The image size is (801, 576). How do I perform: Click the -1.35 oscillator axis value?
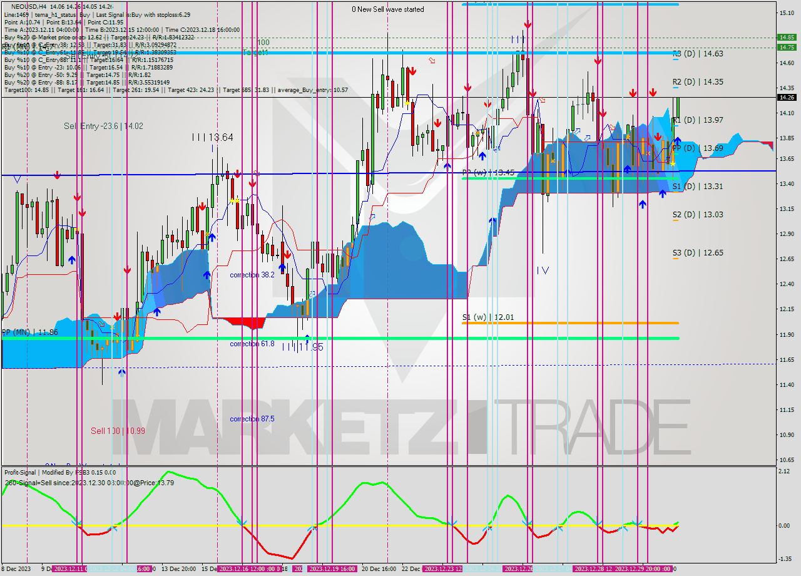tap(784, 559)
